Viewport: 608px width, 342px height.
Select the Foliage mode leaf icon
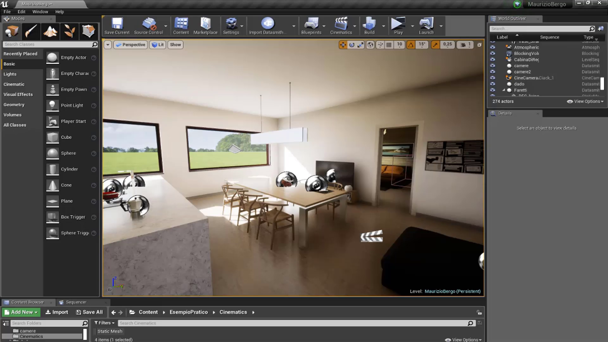pos(69,31)
